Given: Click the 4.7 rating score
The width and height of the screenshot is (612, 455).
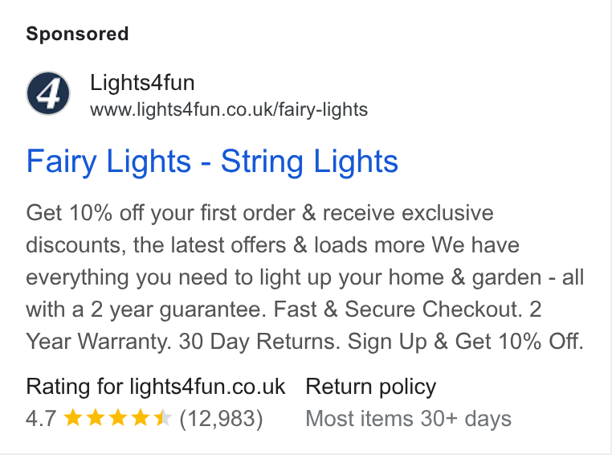Looking at the screenshot, I should tap(41, 418).
